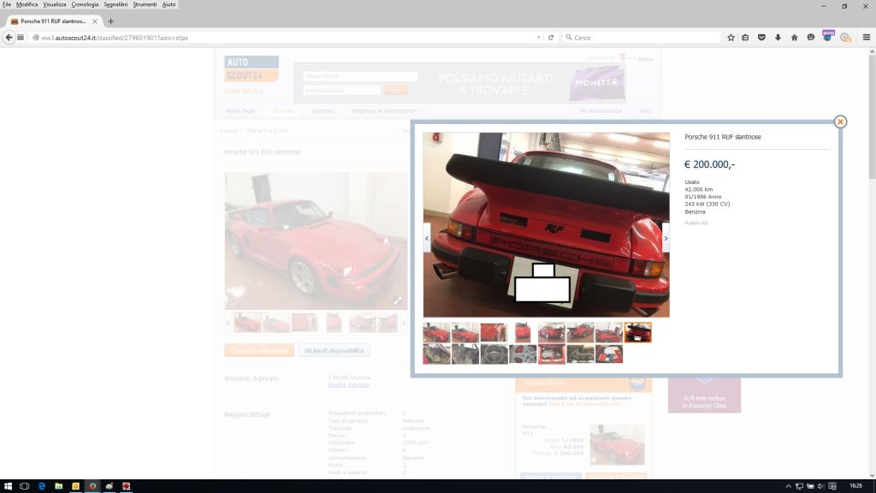Select third top-row thumbnail, red door close-up
This screenshot has width=876, height=493.
pyautogui.click(x=494, y=332)
